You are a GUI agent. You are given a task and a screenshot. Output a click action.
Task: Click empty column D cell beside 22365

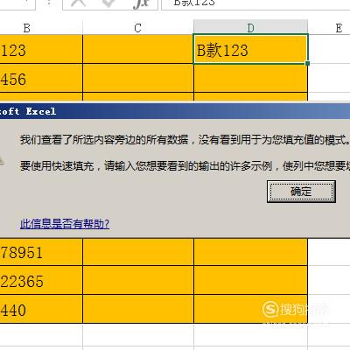250,280
